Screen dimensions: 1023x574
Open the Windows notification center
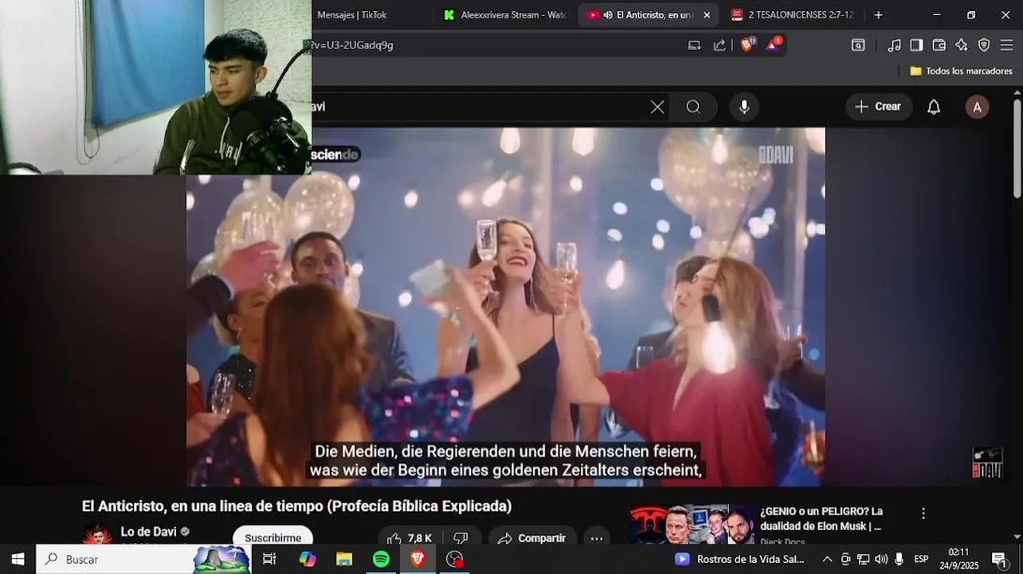[x=998, y=559]
